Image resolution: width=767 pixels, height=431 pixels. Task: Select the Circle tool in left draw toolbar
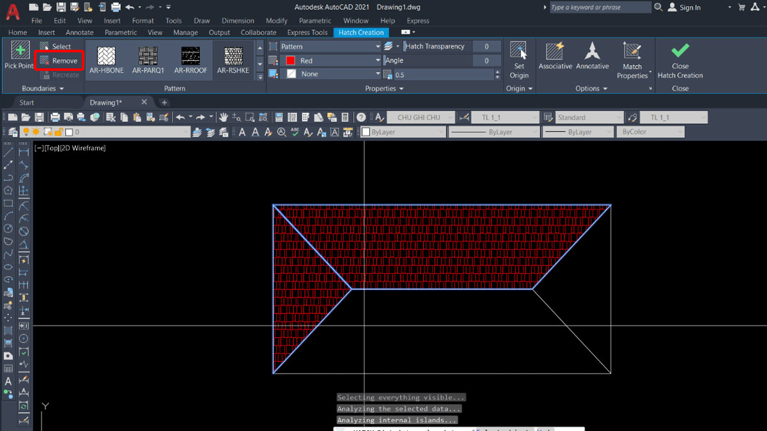coord(8,229)
